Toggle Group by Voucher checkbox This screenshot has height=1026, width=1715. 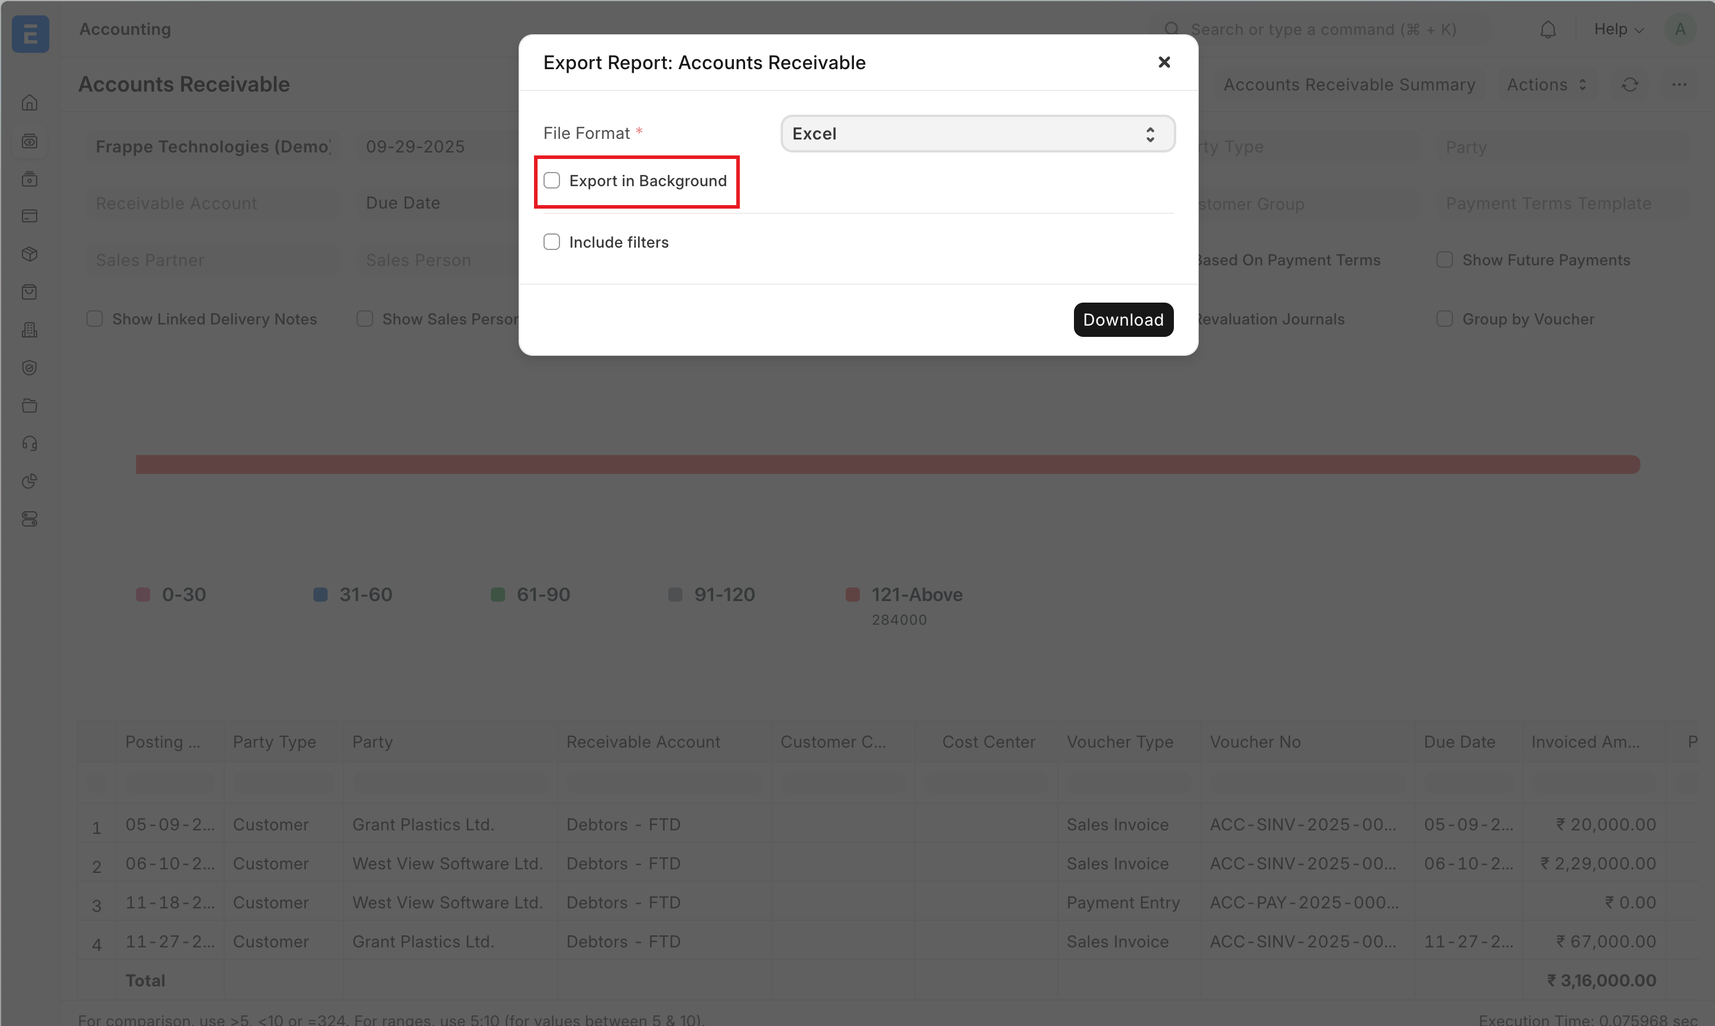pyautogui.click(x=1444, y=319)
